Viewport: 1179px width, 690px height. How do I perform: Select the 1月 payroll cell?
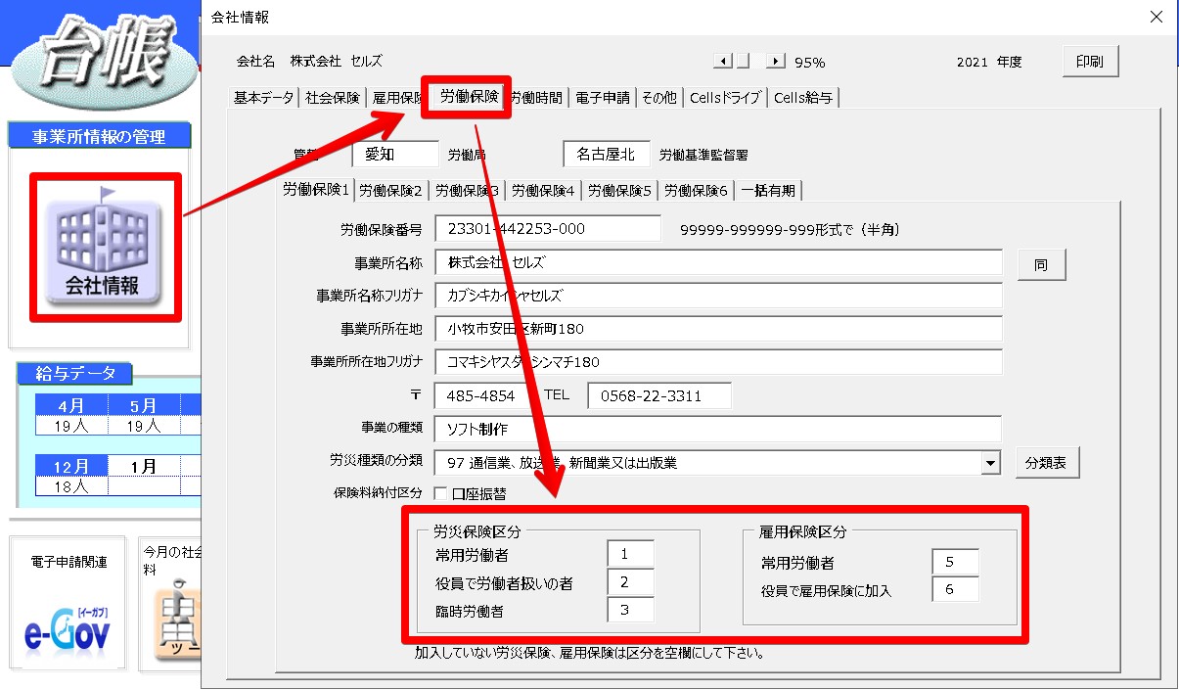coord(143,466)
